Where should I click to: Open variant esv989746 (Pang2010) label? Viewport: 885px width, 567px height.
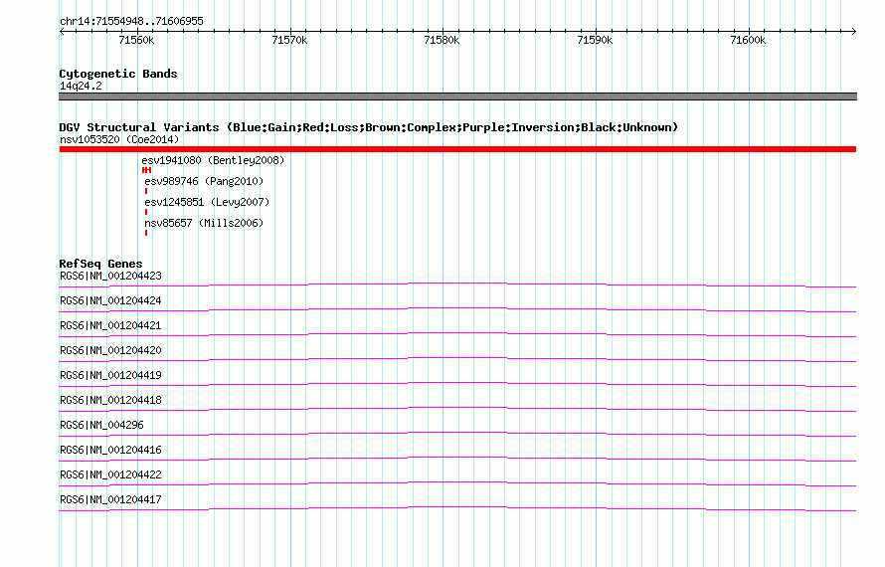click(x=204, y=181)
